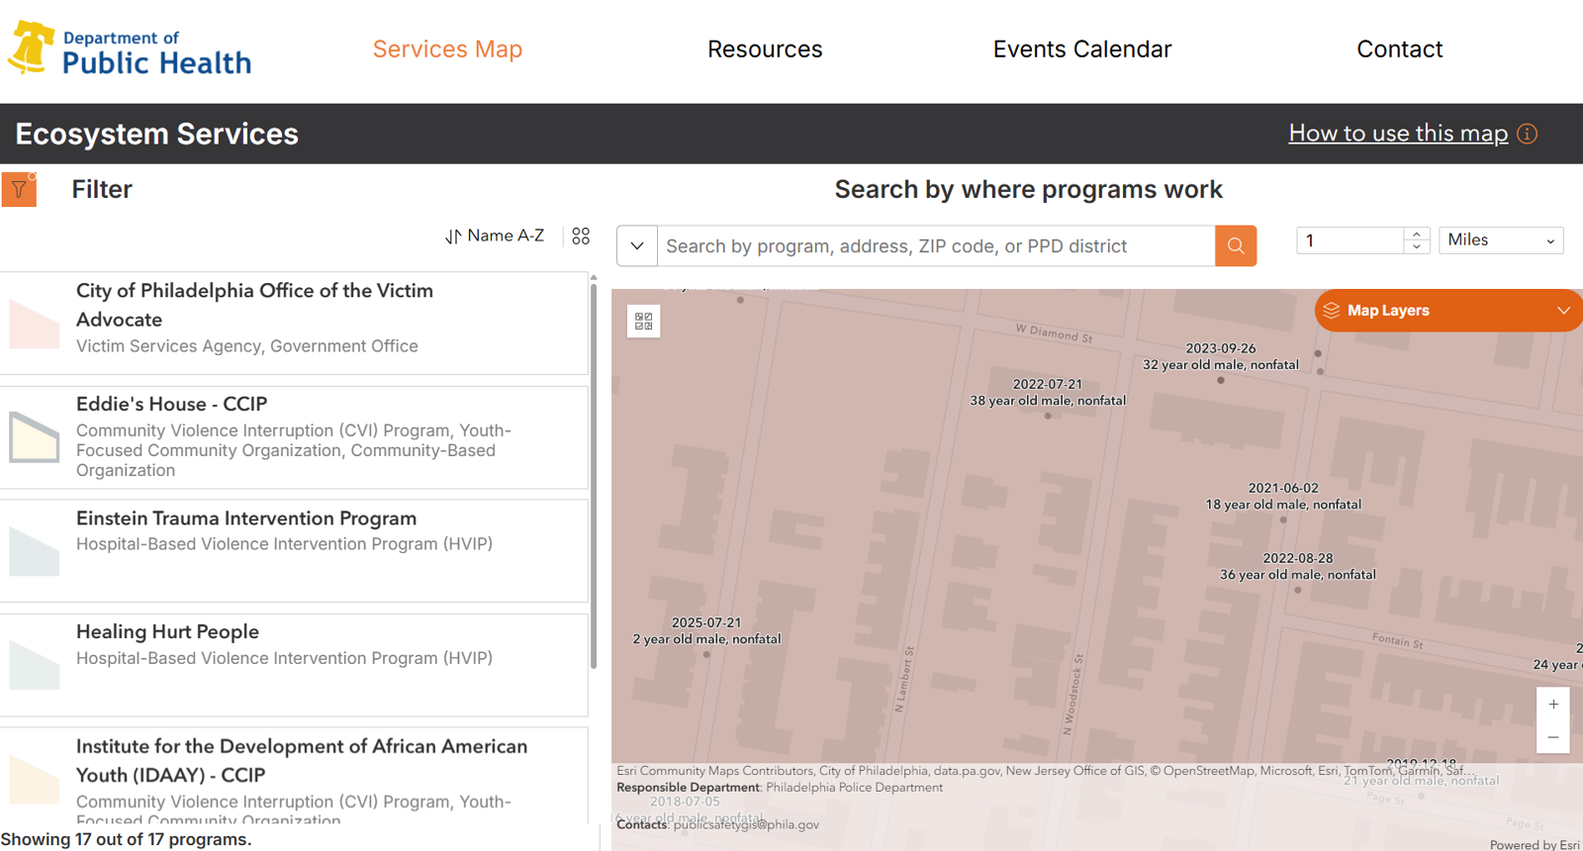Sort the list by Name A-Z
The width and height of the screenshot is (1583, 851).
495,236
